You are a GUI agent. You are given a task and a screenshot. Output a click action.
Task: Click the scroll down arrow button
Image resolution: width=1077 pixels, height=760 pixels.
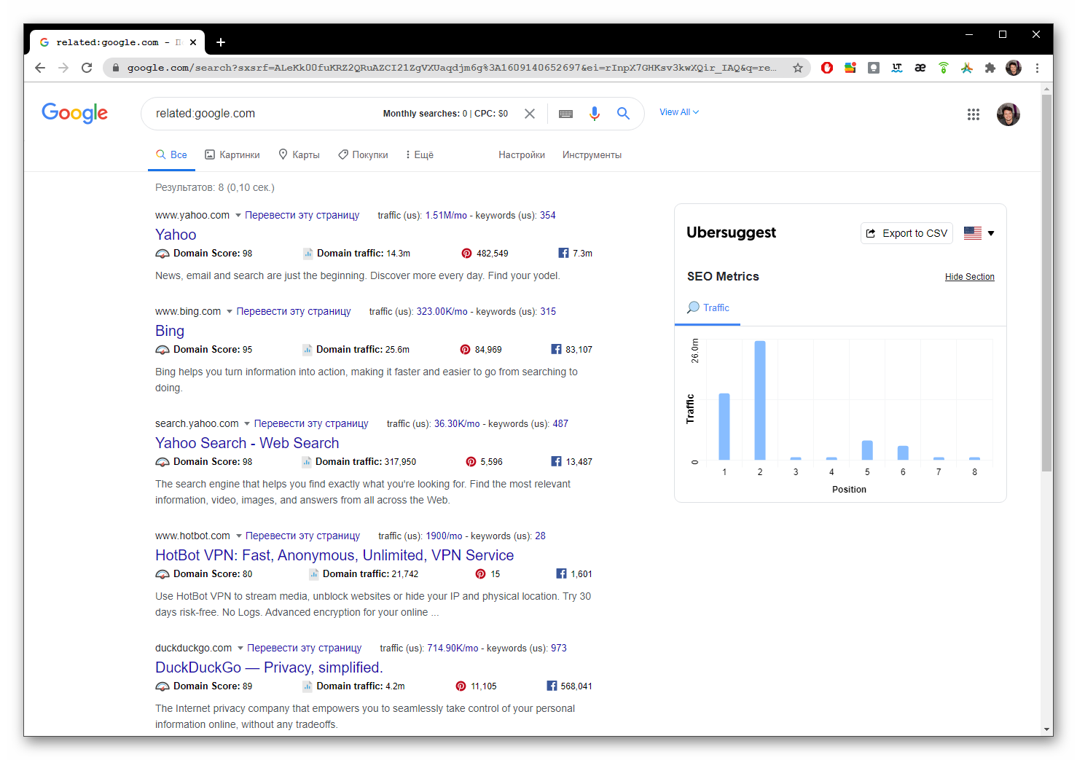tap(1047, 729)
